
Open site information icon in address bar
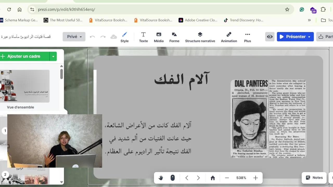click(32, 9)
